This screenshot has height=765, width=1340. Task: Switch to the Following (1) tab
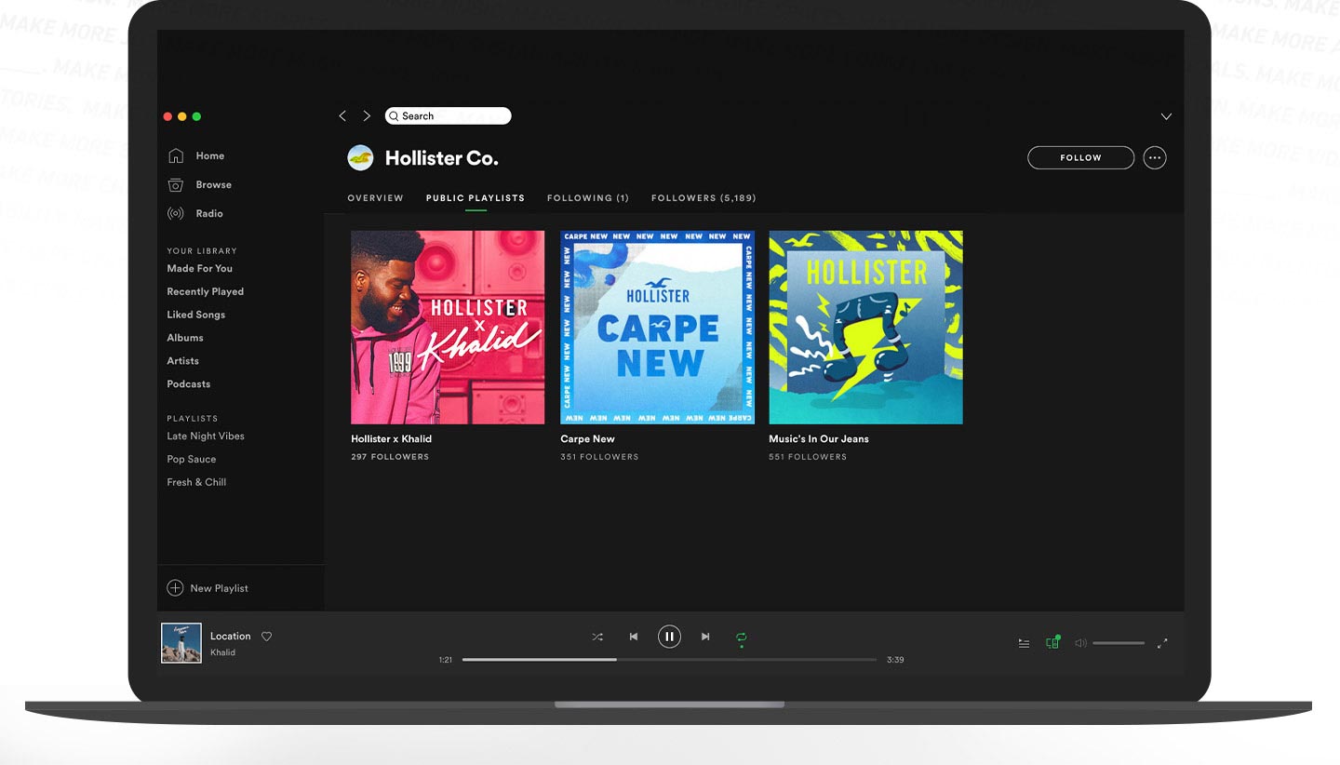(x=588, y=198)
